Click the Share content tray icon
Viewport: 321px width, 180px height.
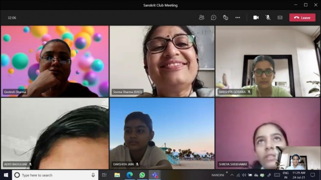click(280, 18)
